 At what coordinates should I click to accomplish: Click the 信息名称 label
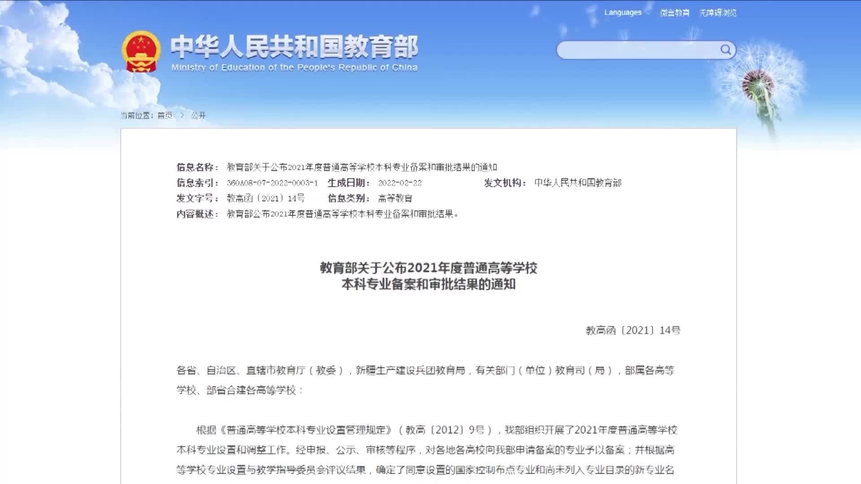click(197, 167)
